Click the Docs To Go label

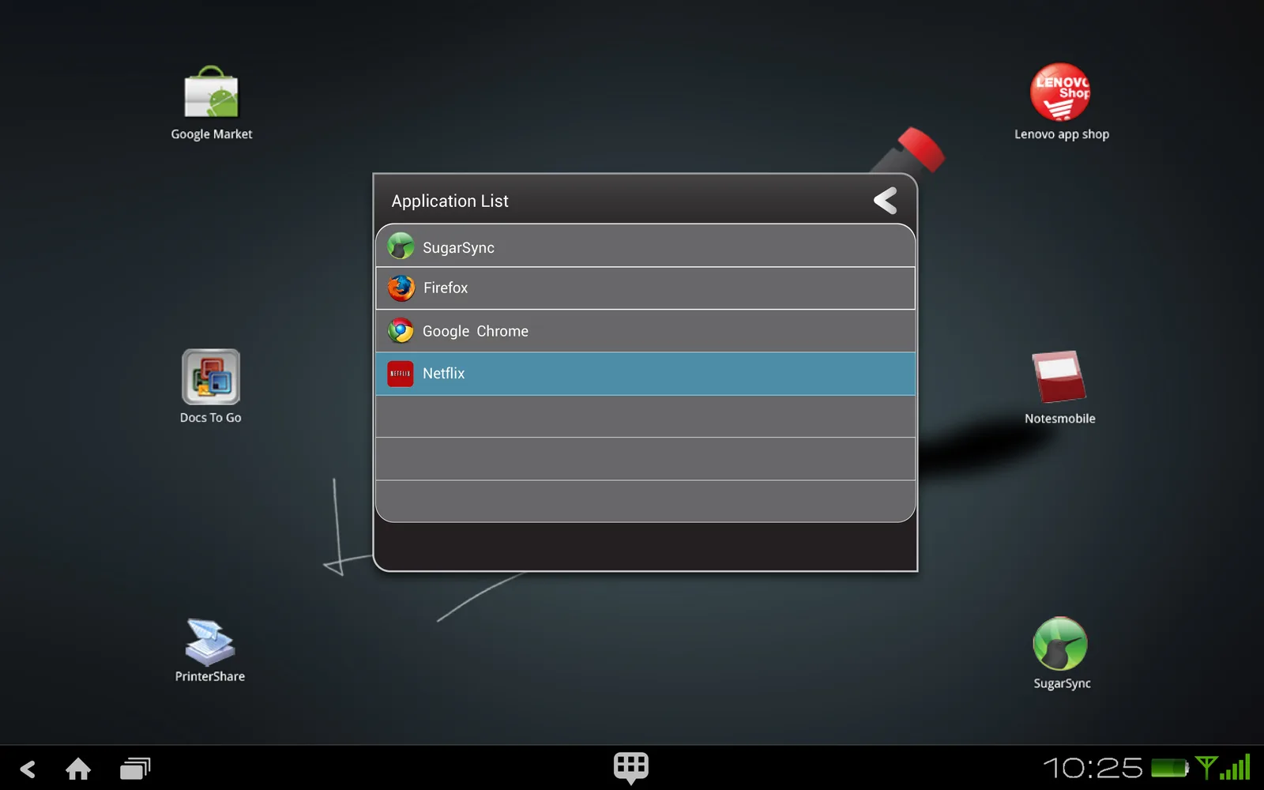point(210,418)
